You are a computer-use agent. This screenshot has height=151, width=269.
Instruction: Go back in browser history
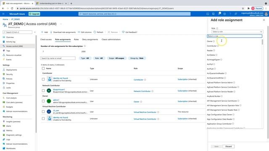3,8
